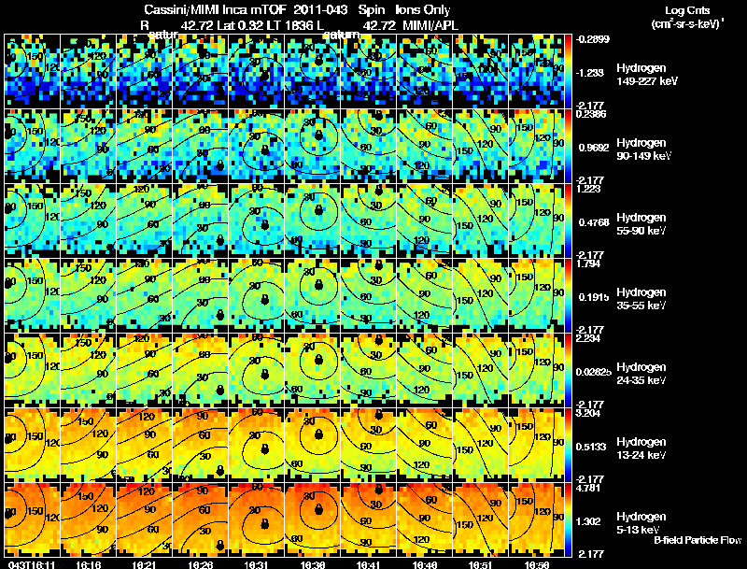Click the '-1.233' color scale value
This screenshot has width=747, height=569.
click(x=590, y=73)
